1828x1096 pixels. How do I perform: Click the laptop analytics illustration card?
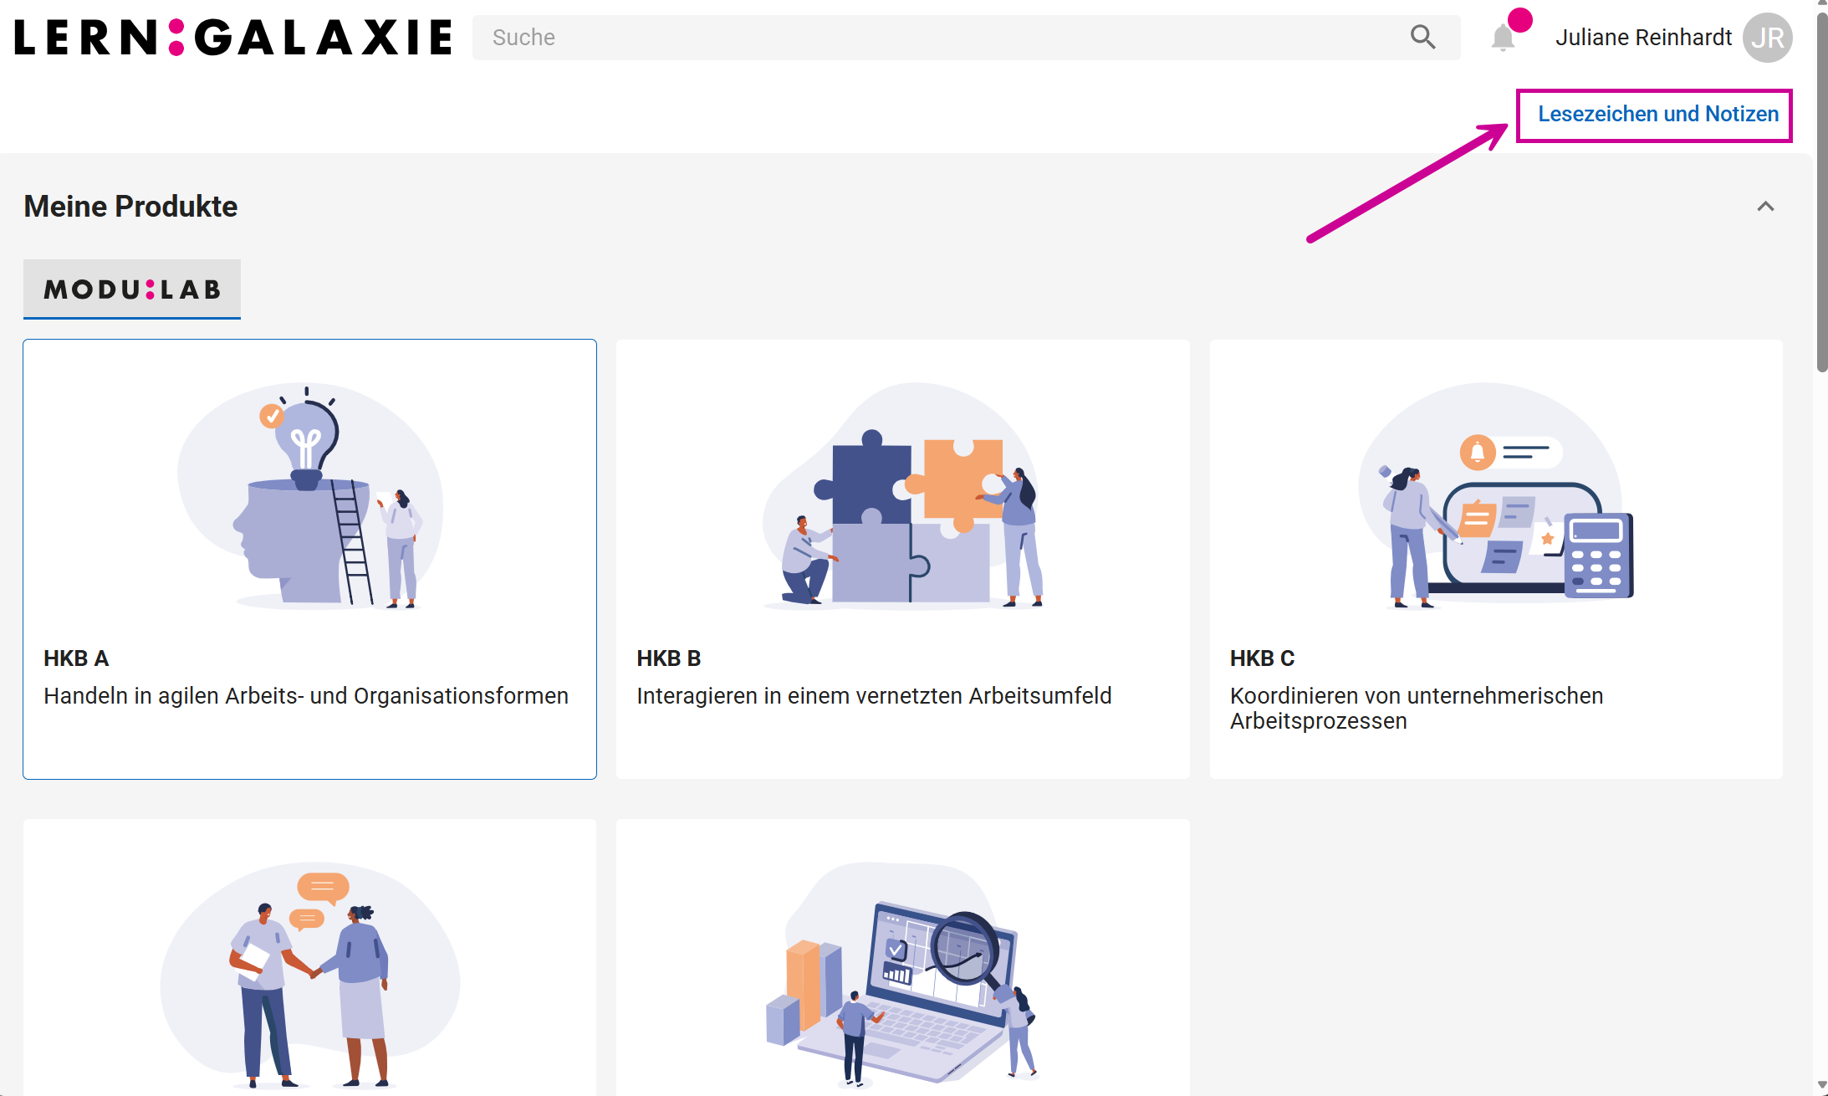(903, 971)
